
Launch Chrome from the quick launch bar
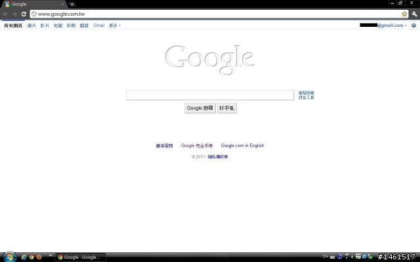pyautogui.click(x=31, y=257)
